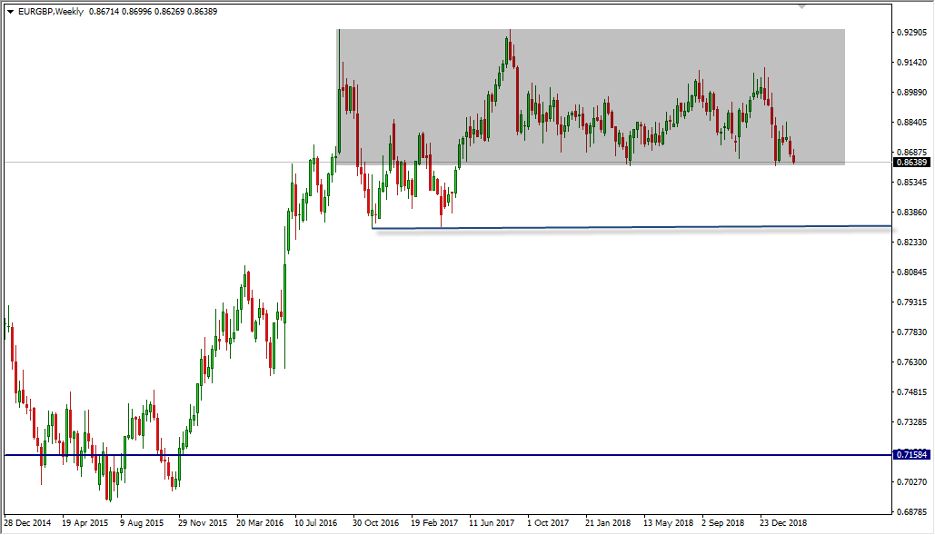935x535 pixels.
Task: Click the 0.89890 price scale label
Action: [x=911, y=93]
